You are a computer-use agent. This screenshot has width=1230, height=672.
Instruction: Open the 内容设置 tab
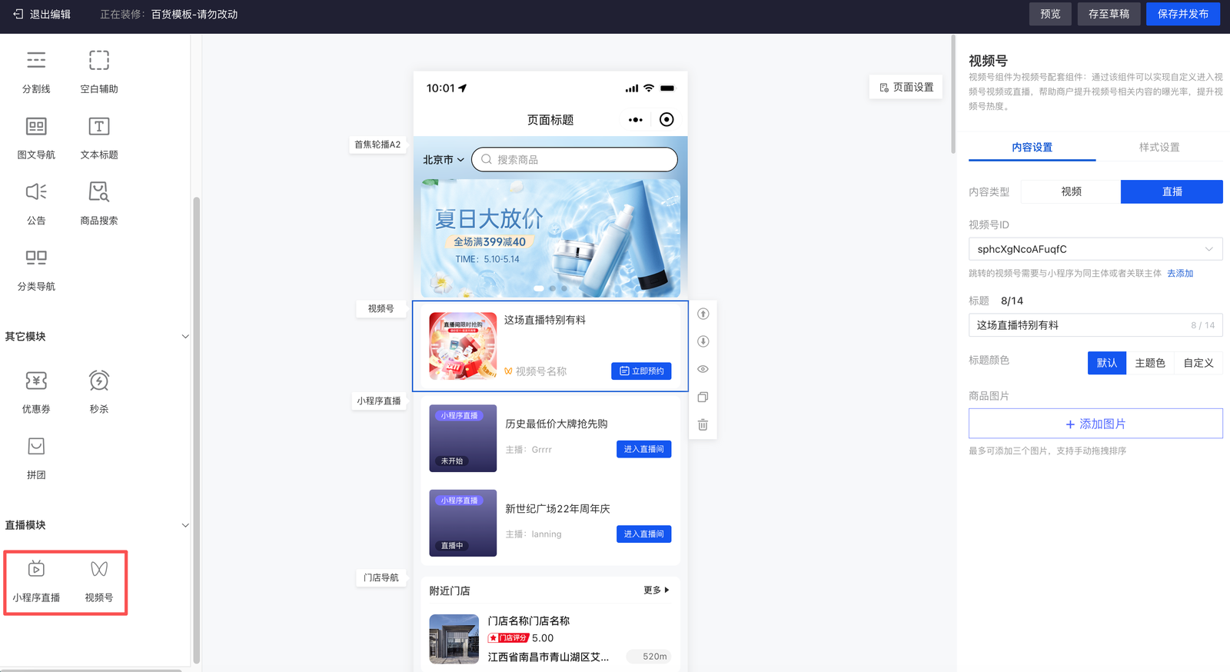(1032, 147)
